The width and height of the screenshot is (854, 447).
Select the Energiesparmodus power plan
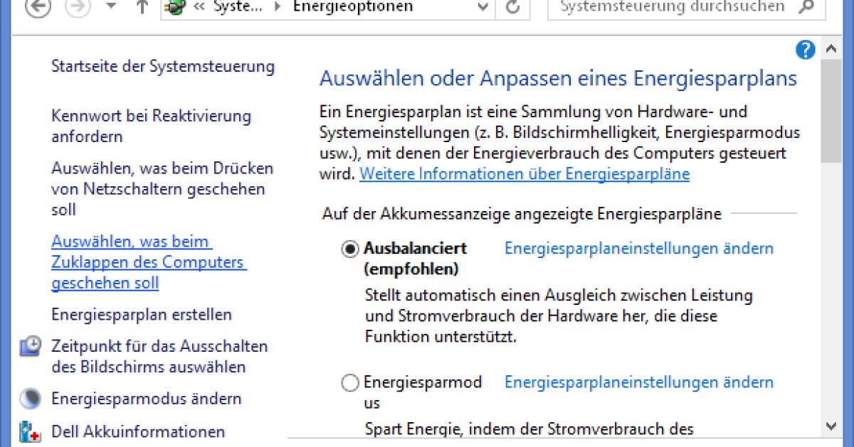[349, 382]
